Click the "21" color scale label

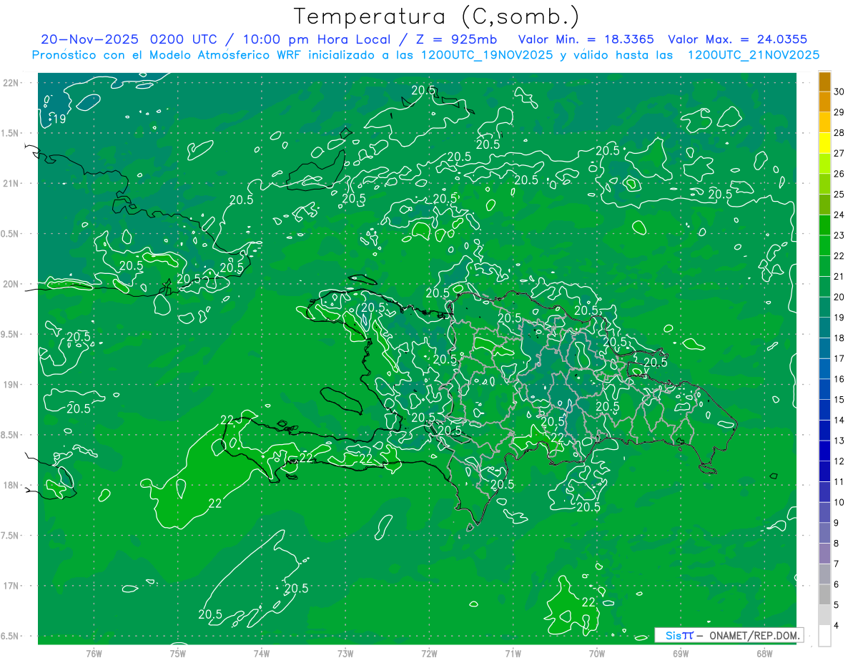coord(839,276)
